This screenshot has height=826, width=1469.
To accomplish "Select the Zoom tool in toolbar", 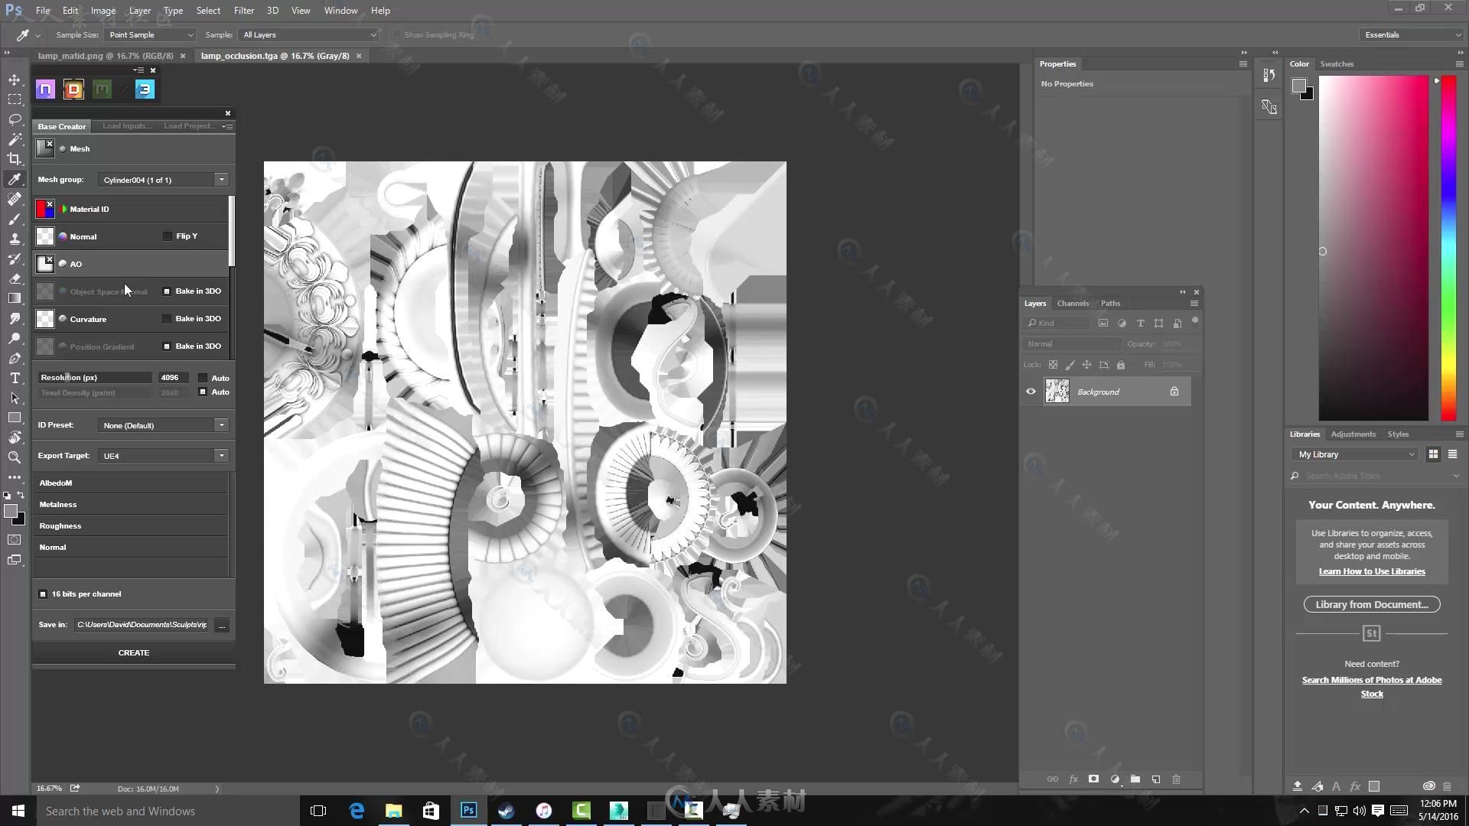I will tap(15, 458).
